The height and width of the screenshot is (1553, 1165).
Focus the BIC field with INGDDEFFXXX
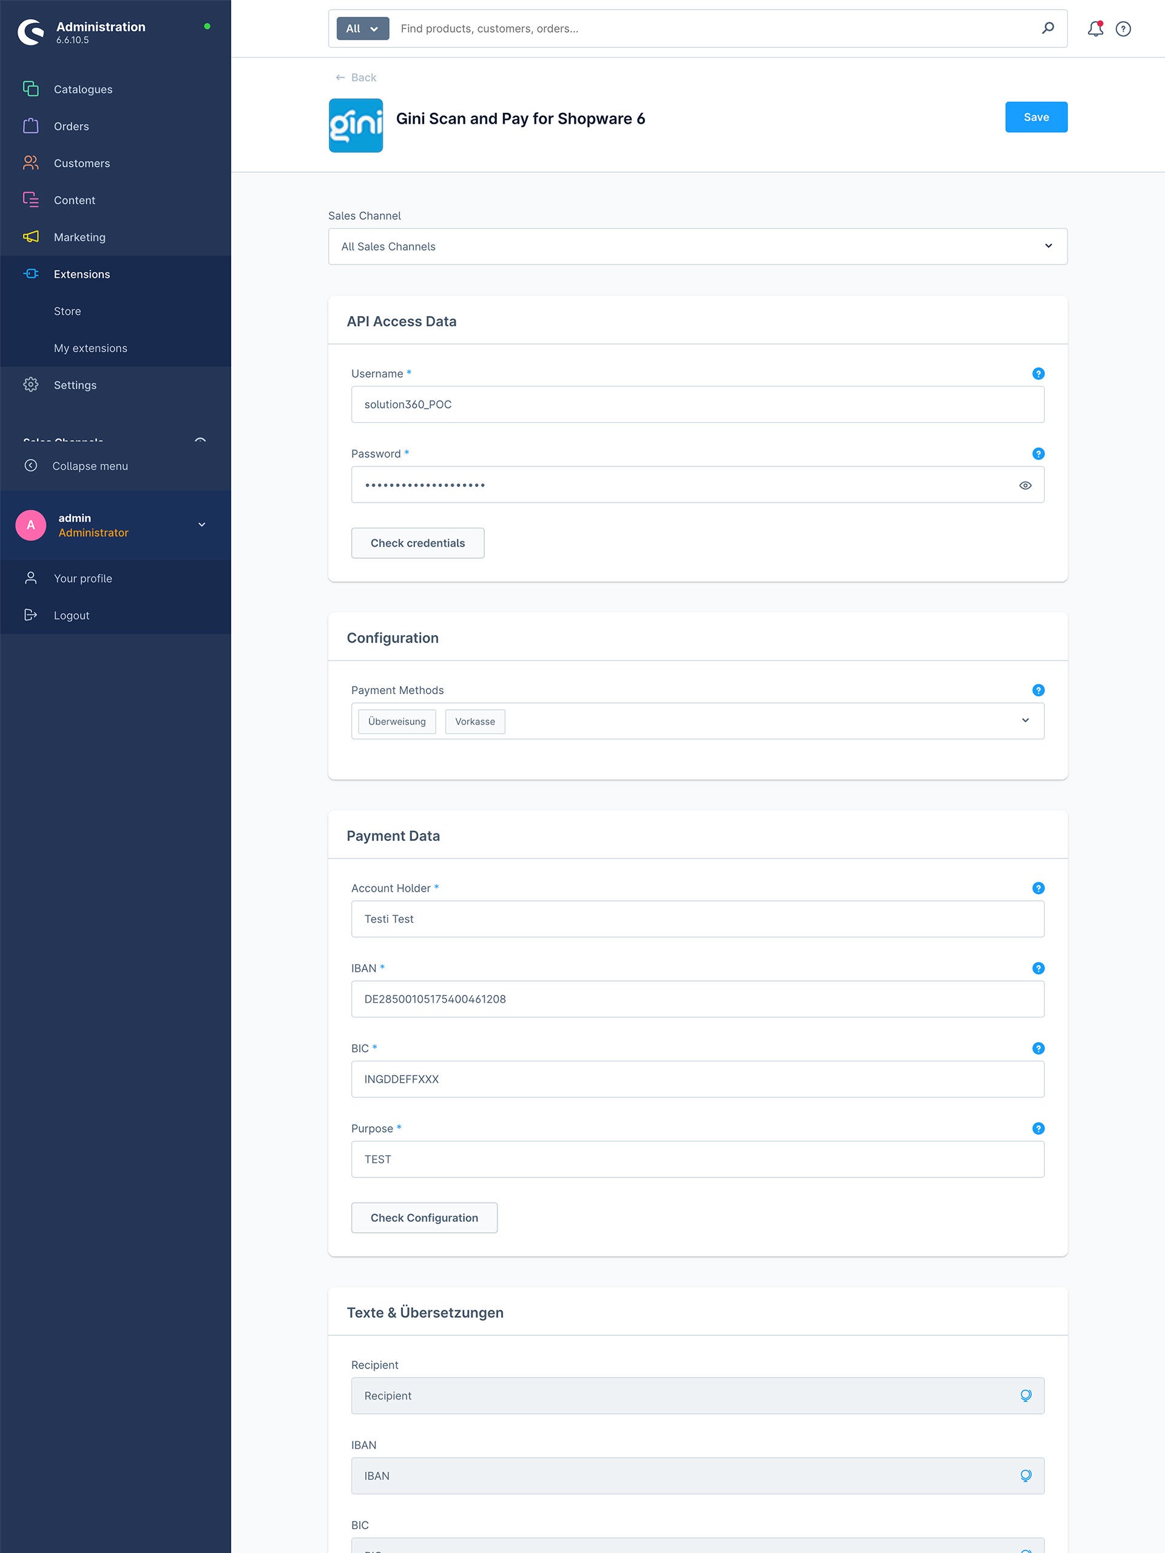tap(697, 1079)
